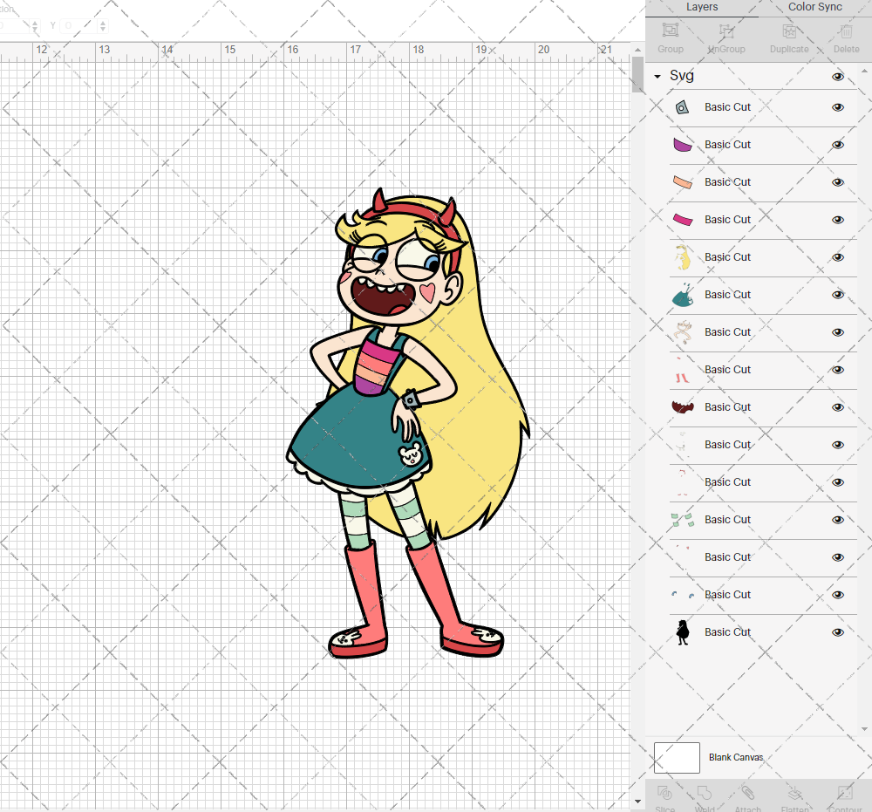Hide the entire Svg group with eye
Image resolution: width=872 pixels, height=812 pixels.
(x=837, y=77)
